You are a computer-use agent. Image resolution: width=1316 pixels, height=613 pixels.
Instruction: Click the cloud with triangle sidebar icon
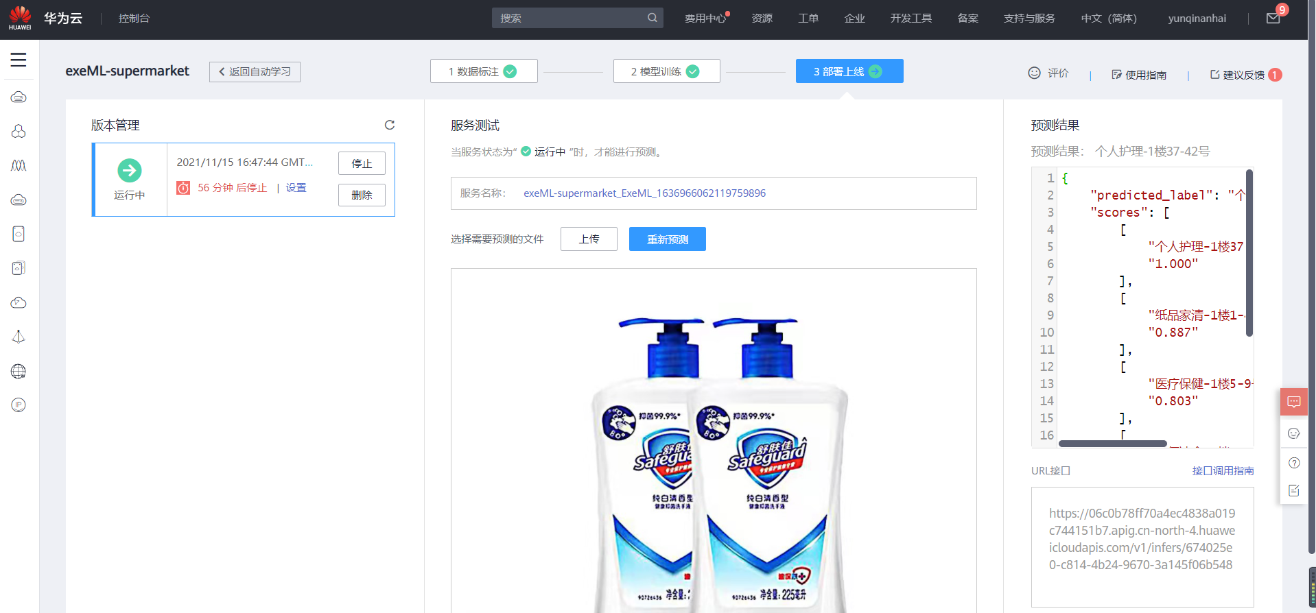tap(19, 302)
